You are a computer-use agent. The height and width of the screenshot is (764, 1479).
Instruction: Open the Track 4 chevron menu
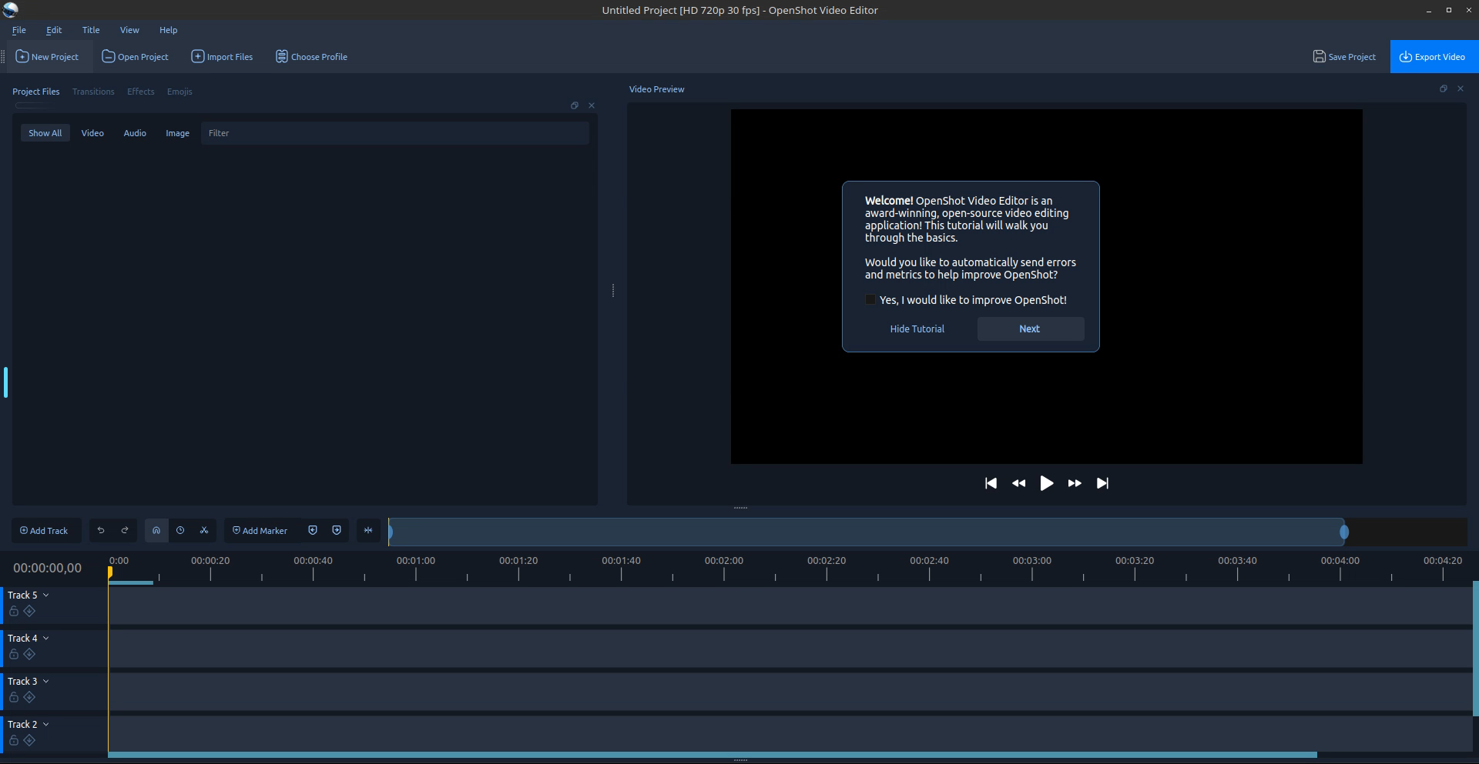pos(46,638)
